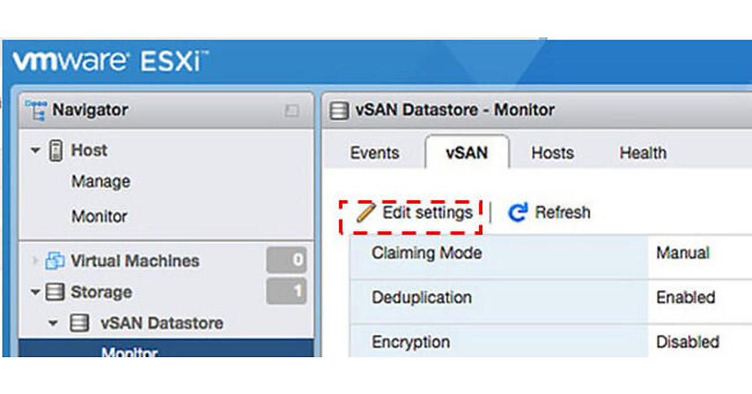Click the vSAN Datastore icon in the Navigator tree
Screen dimensions: 752x394
pyautogui.click(x=79, y=323)
